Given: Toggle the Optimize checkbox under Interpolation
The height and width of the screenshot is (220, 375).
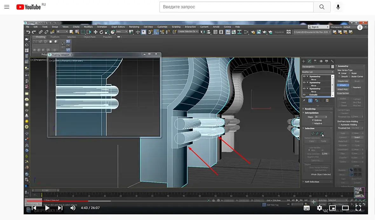Looking at the screenshot, I should (313, 120).
